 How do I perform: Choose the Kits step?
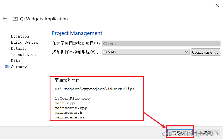point(15,61)
